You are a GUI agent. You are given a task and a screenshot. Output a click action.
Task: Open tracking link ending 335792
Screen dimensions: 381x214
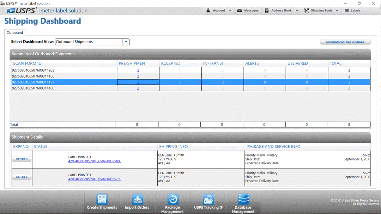(x=95, y=179)
